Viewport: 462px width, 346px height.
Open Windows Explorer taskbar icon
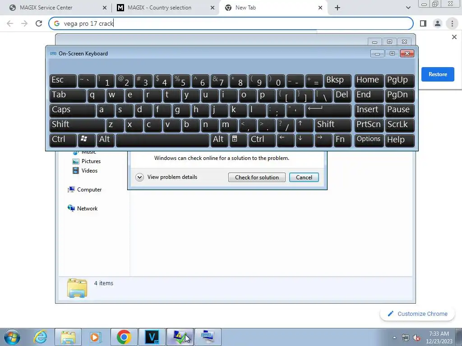[68, 337]
